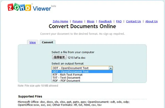Viewport: 165px width, 108px height.
Task: Click the choose file button
Action: (x=59, y=57)
